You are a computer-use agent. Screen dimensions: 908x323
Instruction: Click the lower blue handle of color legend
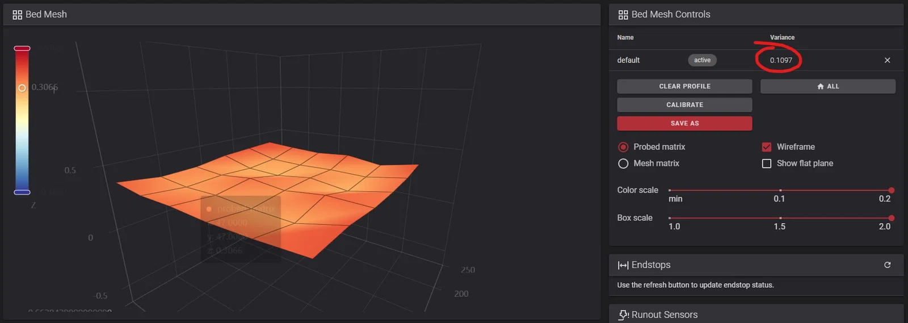tap(22, 192)
